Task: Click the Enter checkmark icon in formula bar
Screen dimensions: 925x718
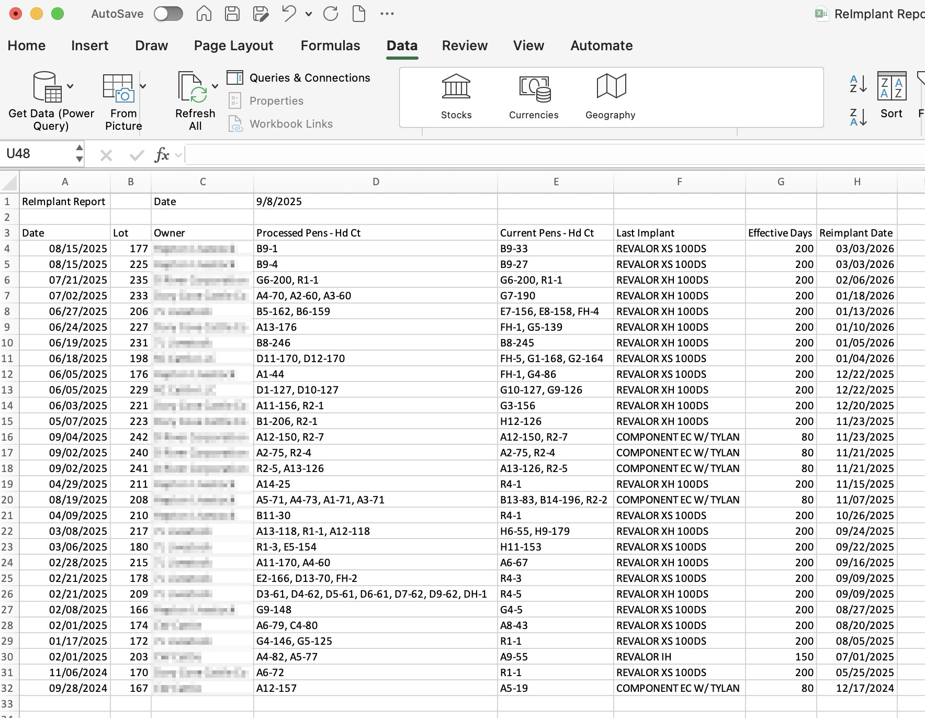Action: [137, 155]
